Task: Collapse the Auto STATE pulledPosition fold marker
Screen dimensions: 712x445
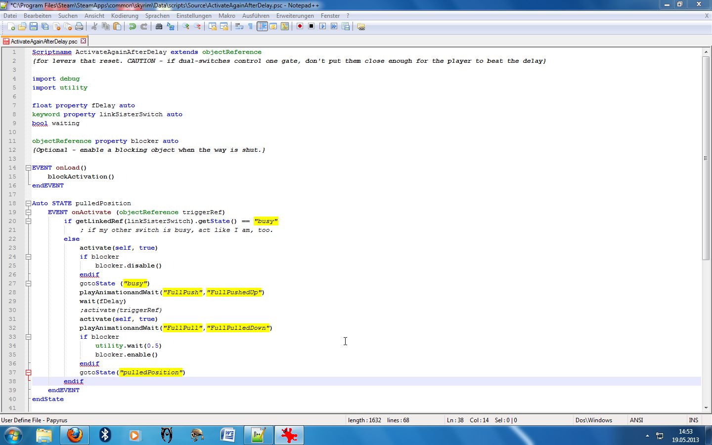Action: tap(28, 203)
